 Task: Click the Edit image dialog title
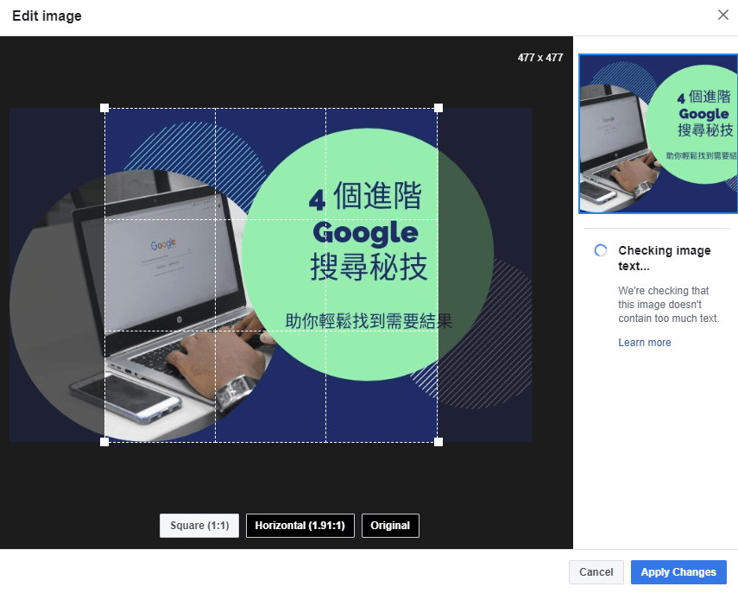coord(47,16)
